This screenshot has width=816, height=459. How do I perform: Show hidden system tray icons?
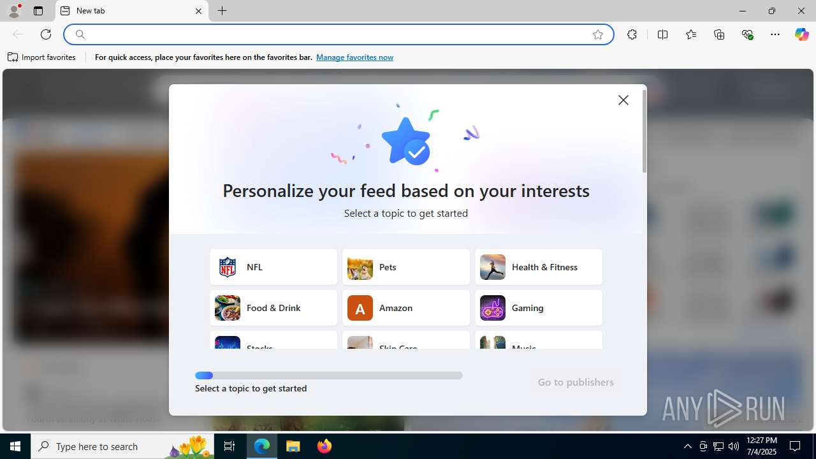(x=688, y=446)
